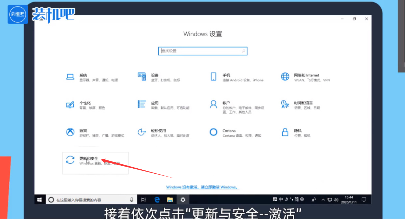Click the search magnifier in settings box
Viewport: 405px width, 219px height.
pyautogui.click(x=243, y=51)
